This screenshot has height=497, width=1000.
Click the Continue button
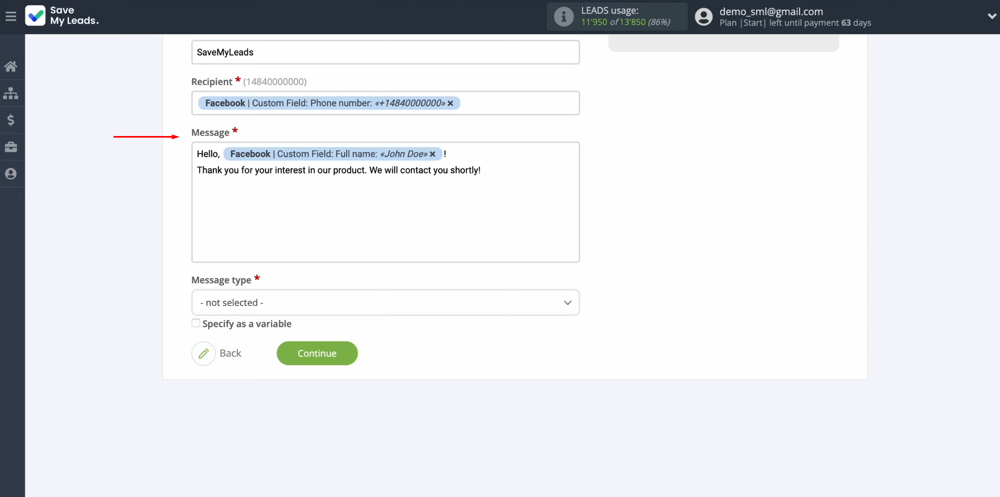pyautogui.click(x=317, y=354)
